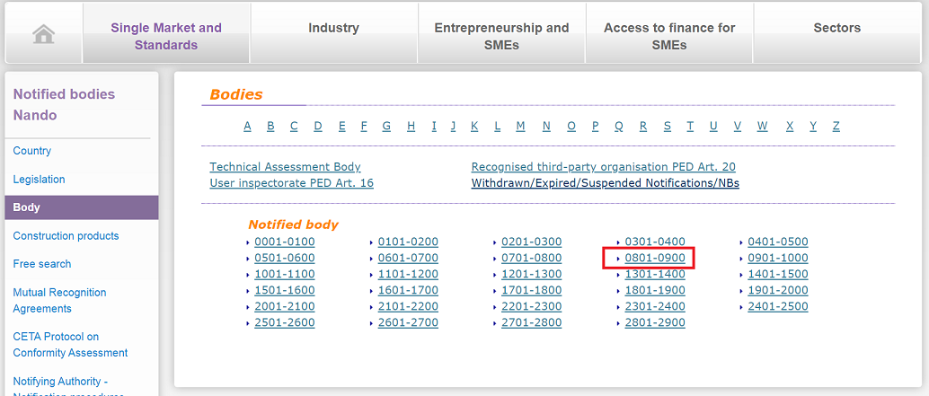Open Mutual Recognition Agreements
Viewport: 929px width, 396px height.
[x=60, y=300]
